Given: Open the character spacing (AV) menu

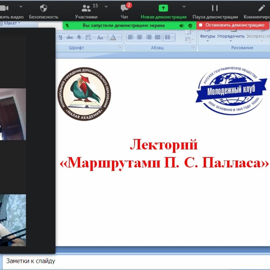Looking at the screenshot, I should click(89, 37).
